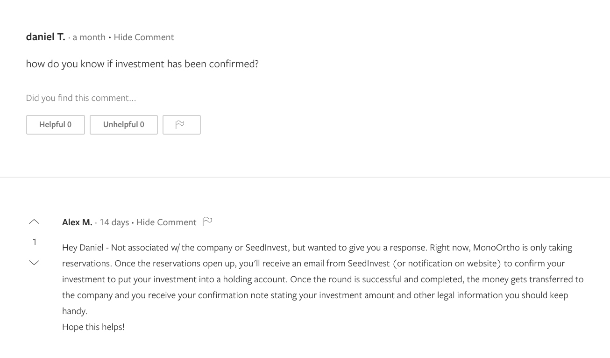Hide Alex M.'s comment
Screen dimensions: 610x358
pyautogui.click(x=166, y=222)
